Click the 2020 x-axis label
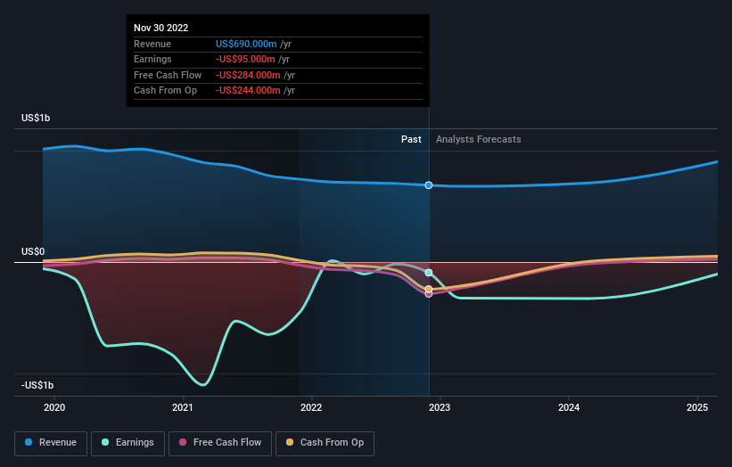This screenshot has width=732, height=467. [54, 407]
